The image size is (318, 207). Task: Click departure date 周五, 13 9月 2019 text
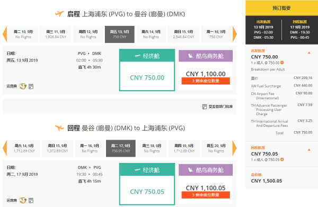click(22, 60)
